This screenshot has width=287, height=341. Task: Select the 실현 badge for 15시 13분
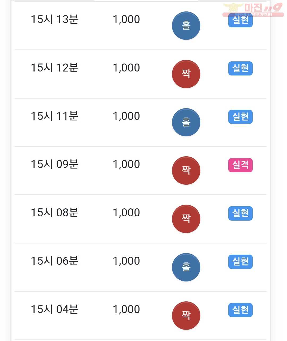click(240, 20)
